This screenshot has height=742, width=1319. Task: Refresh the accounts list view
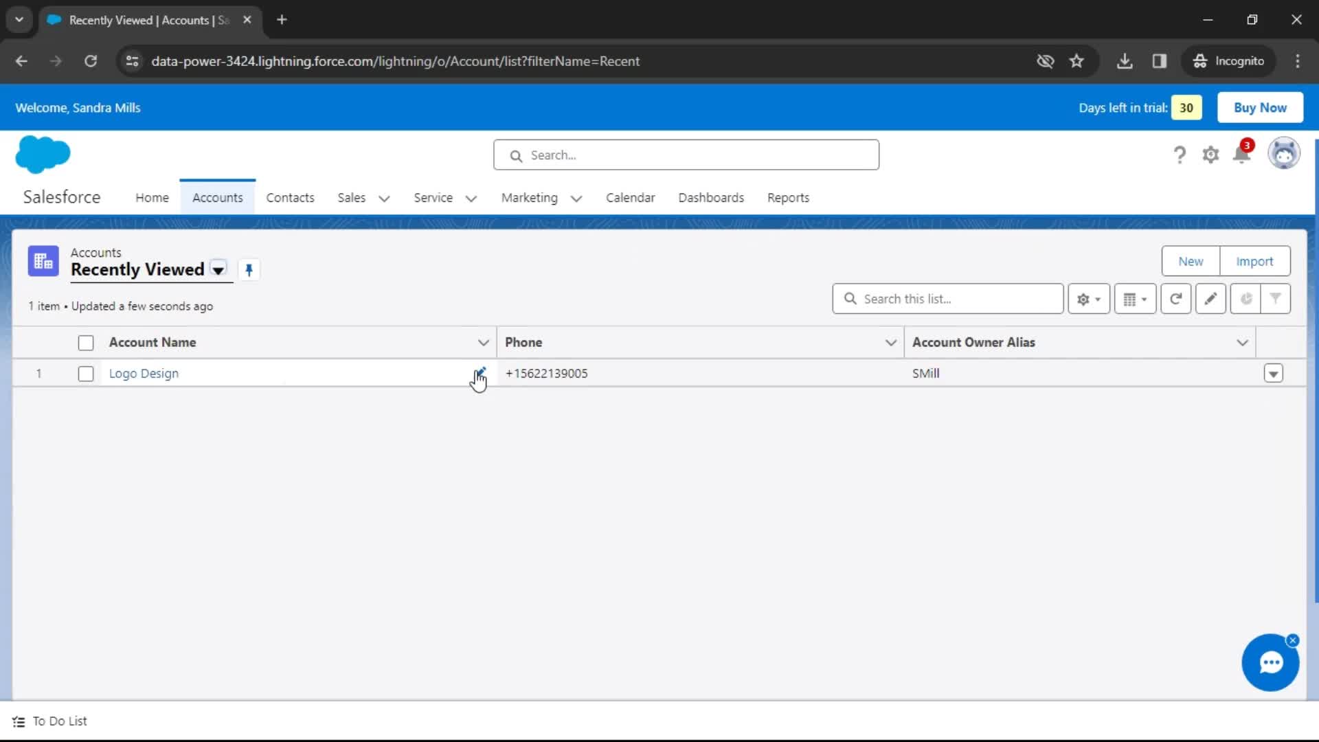[x=1175, y=299]
